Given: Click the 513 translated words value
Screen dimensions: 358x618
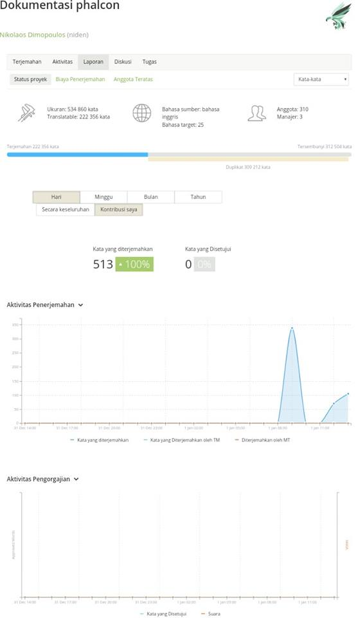Looking at the screenshot, I should (x=103, y=264).
